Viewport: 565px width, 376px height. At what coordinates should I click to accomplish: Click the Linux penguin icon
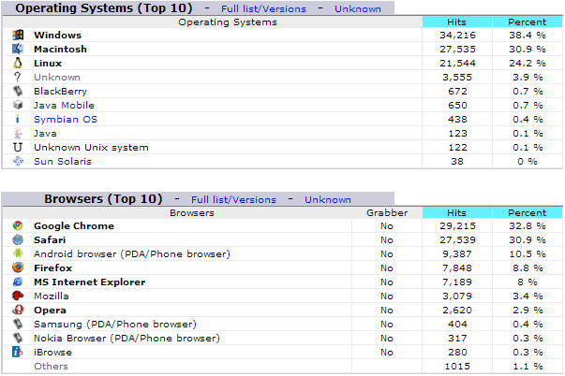point(17,63)
